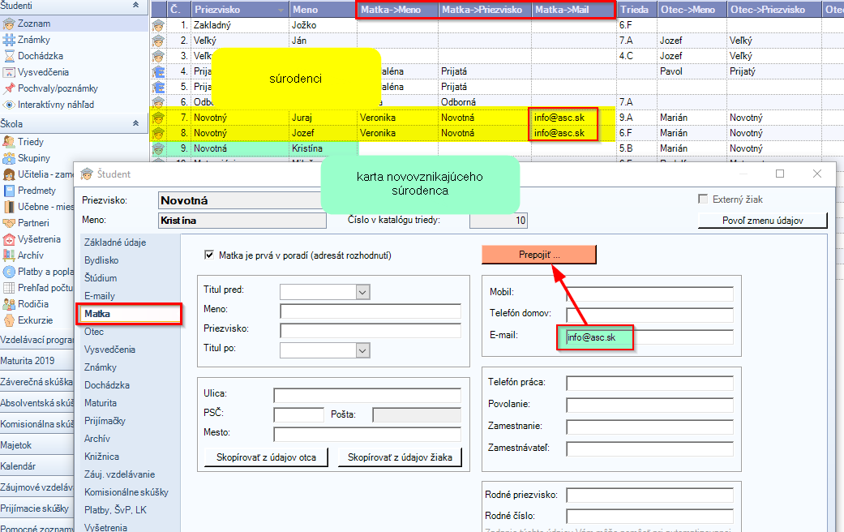Select Knižnica tab in Študent dialog

coord(101,457)
